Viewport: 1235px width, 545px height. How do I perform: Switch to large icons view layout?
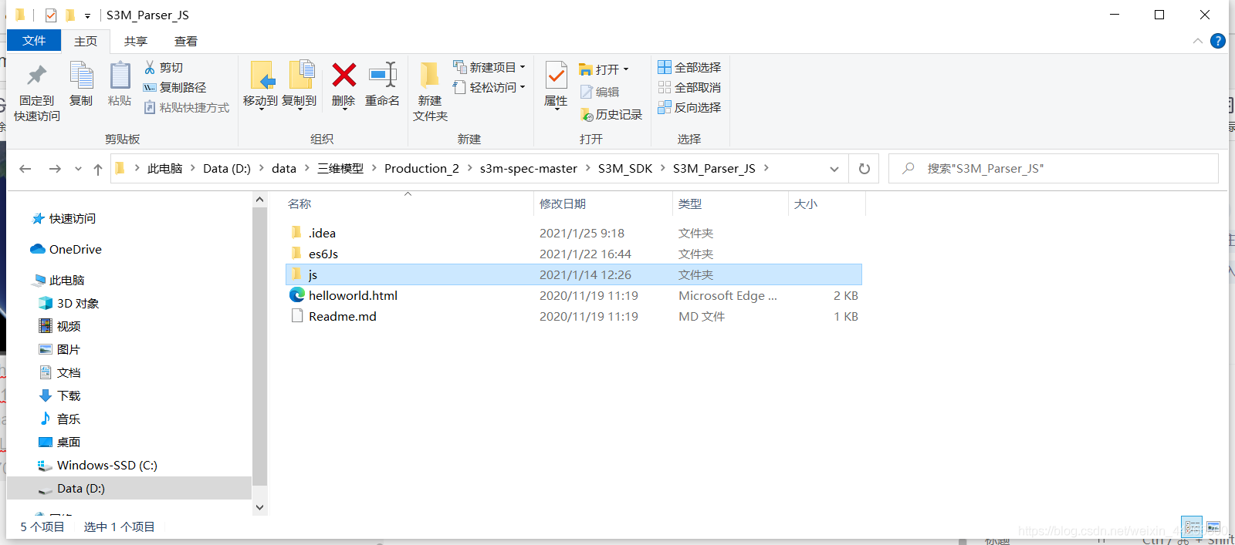[1213, 527]
